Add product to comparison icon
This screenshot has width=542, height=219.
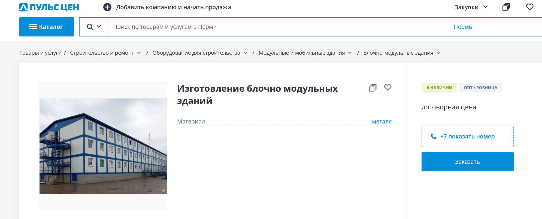click(x=373, y=88)
